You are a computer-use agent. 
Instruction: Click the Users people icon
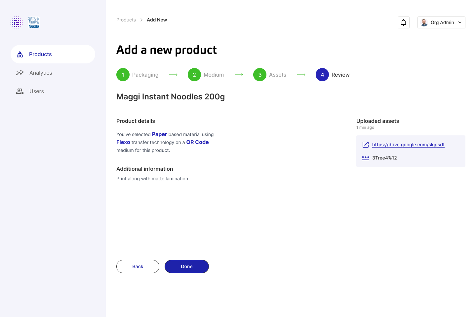point(20,91)
